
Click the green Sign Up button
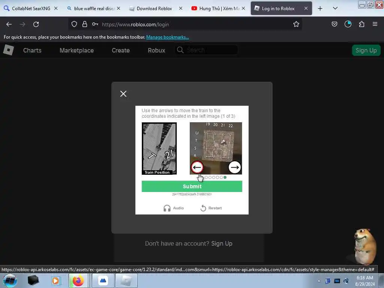(366, 50)
